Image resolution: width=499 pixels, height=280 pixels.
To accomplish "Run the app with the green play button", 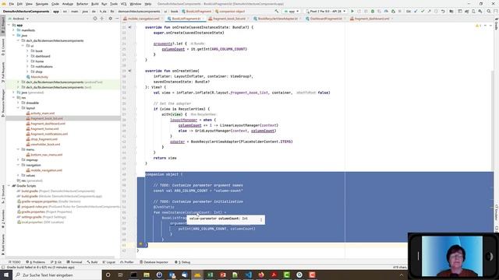I will [x=352, y=12].
